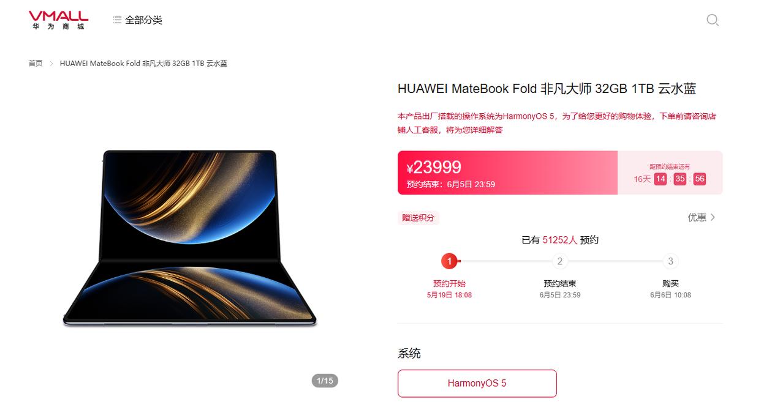Click step 2 circle 预约结束
The height and width of the screenshot is (413, 761).
(559, 261)
